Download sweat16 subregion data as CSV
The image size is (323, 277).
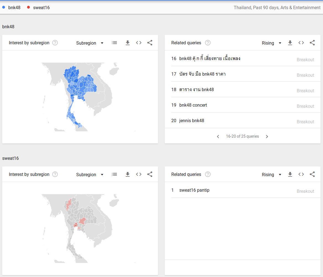coord(128,174)
